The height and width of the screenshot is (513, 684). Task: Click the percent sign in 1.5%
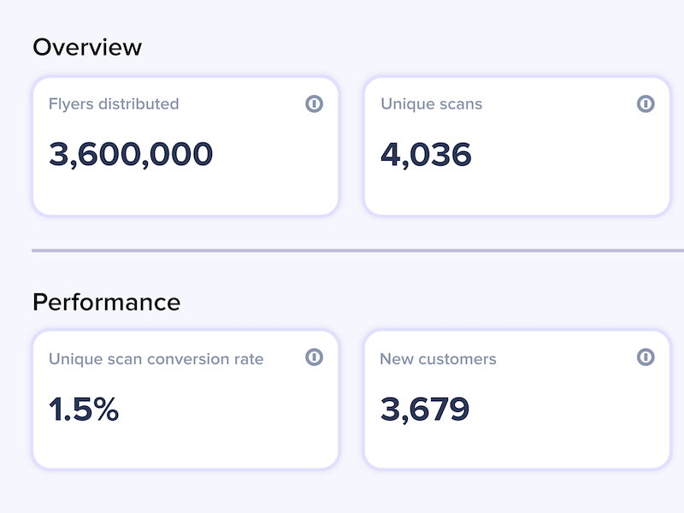[x=105, y=410]
